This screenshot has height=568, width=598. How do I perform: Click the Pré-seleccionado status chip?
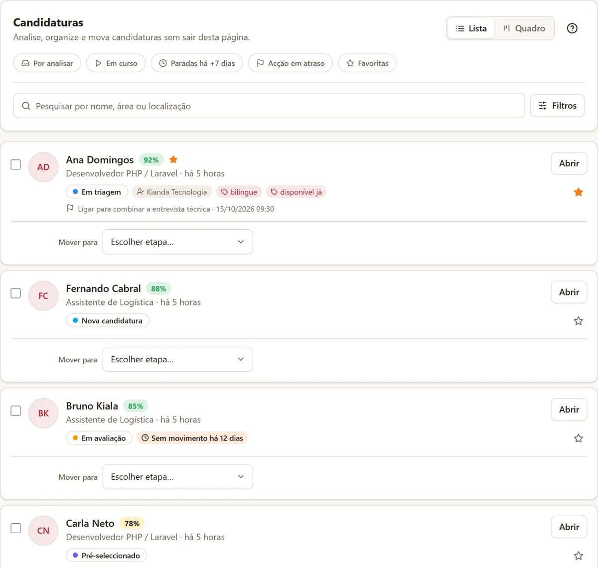point(106,556)
